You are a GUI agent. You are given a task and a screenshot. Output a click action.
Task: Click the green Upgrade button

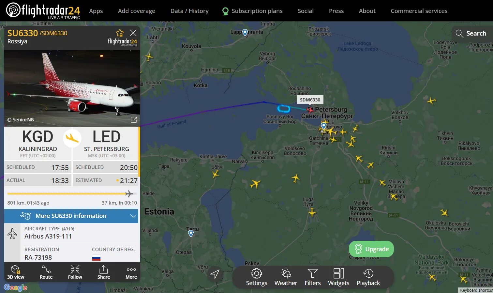(x=371, y=249)
